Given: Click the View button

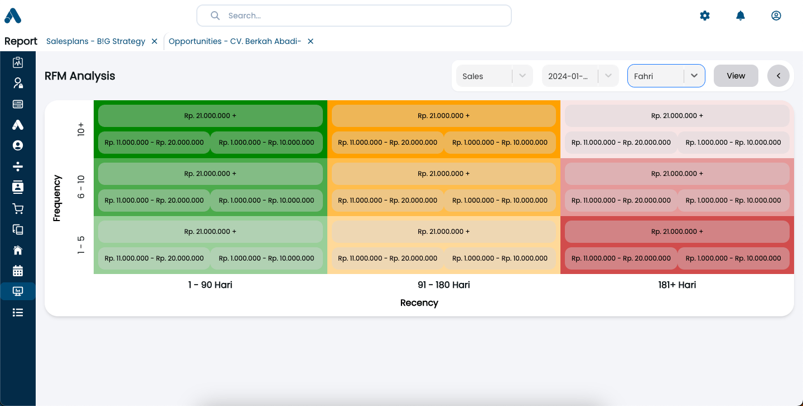Looking at the screenshot, I should coord(736,76).
